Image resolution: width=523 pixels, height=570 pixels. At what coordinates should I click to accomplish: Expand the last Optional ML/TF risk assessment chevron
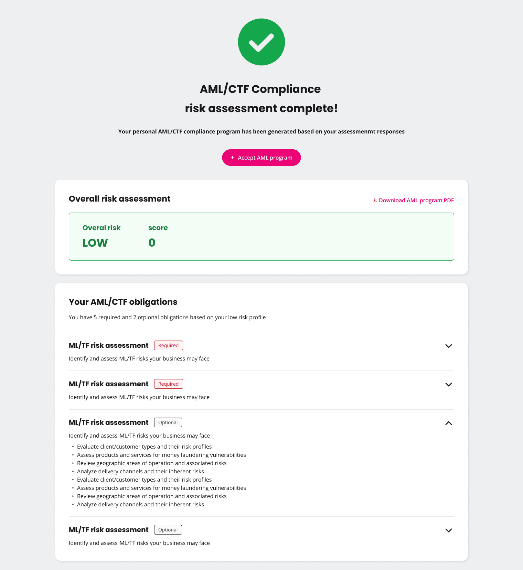(448, 530)
